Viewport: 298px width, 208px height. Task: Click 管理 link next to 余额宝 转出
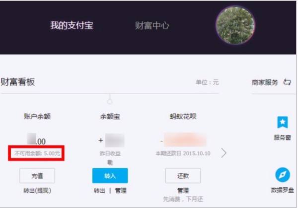click(121, 190)
